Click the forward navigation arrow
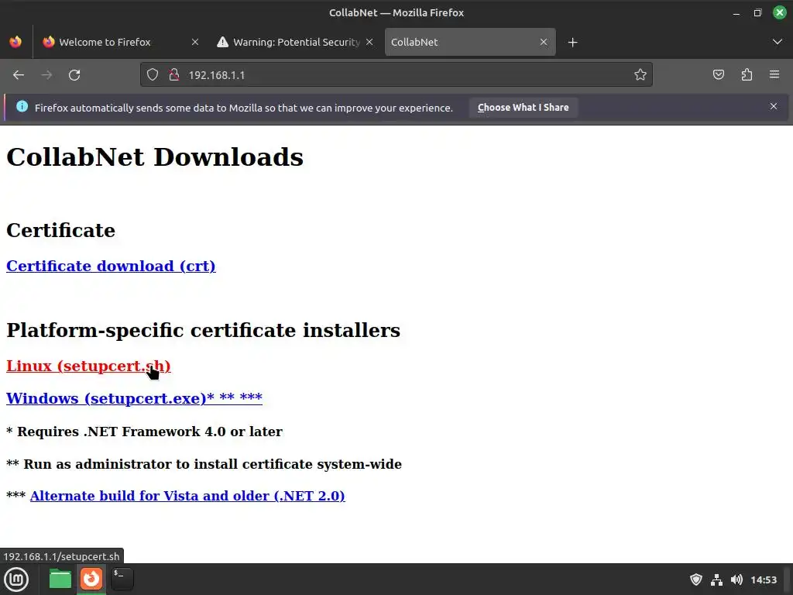 (46, 75)
